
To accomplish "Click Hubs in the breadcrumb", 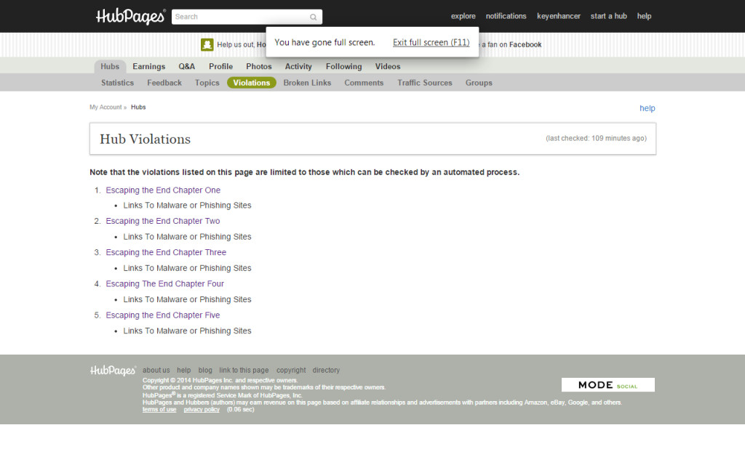I will (x=138, y=108).
